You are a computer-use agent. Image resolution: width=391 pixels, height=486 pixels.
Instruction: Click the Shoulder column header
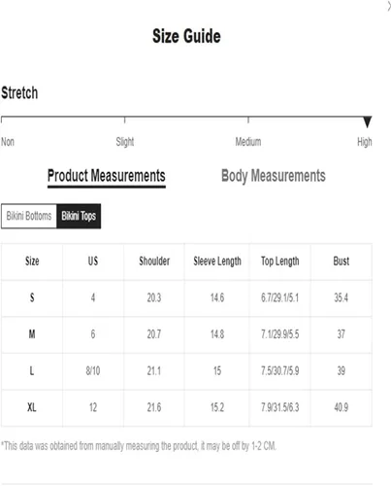point(154,261)
